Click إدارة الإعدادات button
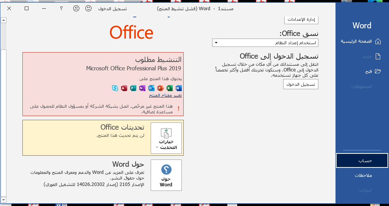Image resolution: width=389 pixels, height=206 pixels. 301,20
